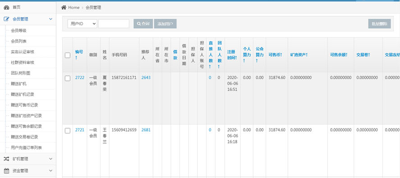Collapse the 会员管理 menu chevron
The width and height of the screenshot is (400, 178).
click(50, 19)
